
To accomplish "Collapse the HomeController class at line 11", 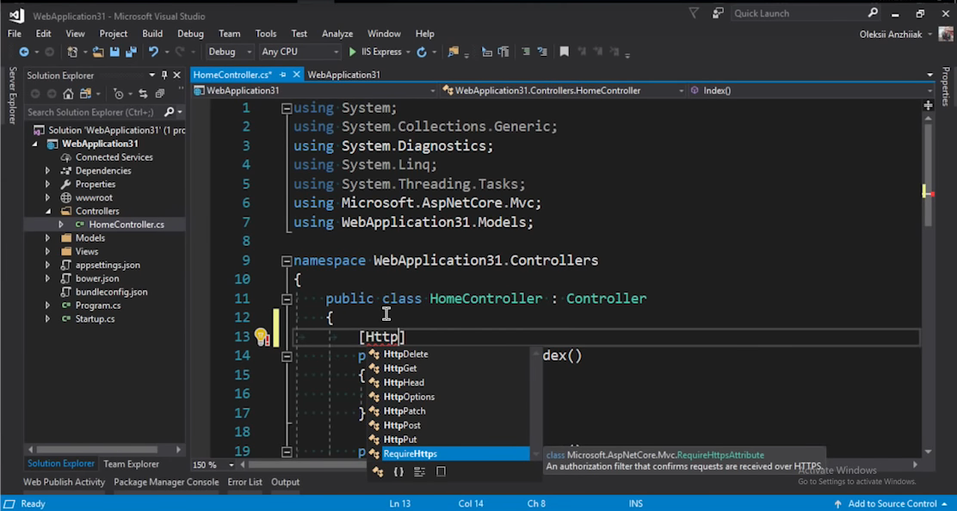I will pos(287,299).
